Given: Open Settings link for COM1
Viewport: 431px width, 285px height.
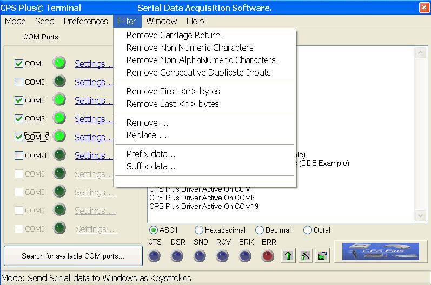Looking at the screenshot, I should [94, 64].
